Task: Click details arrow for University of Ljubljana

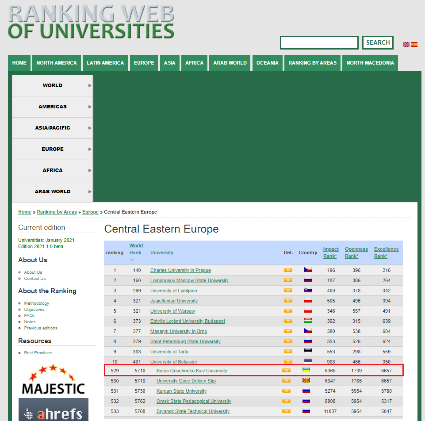Action: tap(288, 291)
